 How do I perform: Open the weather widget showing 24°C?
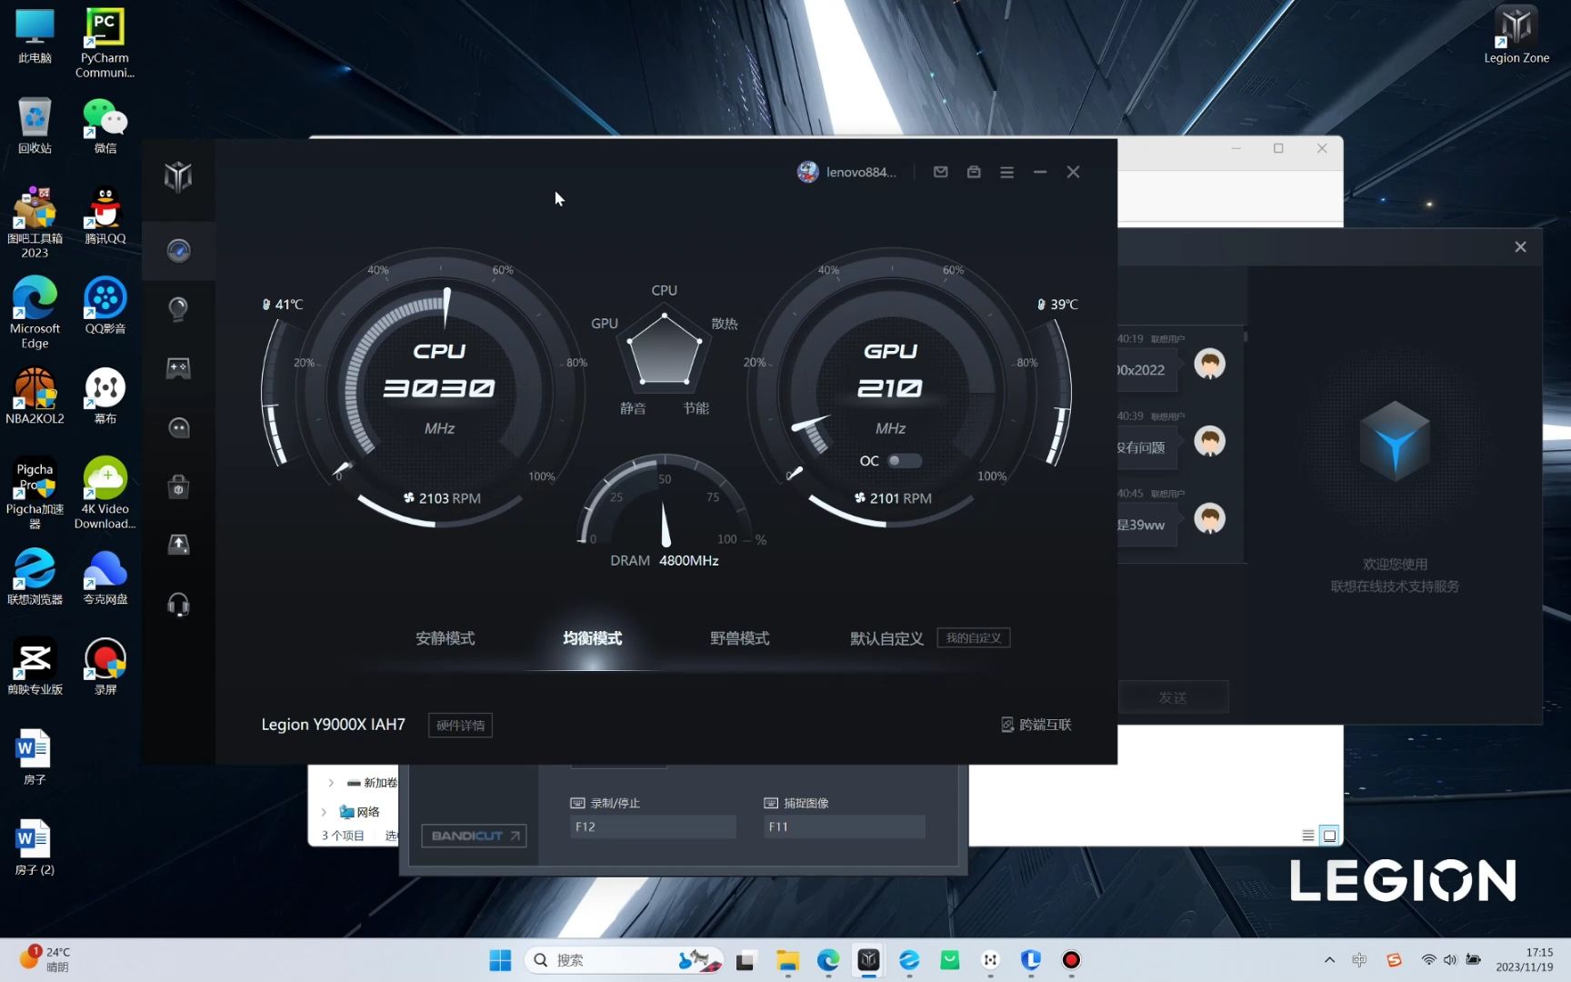pos(45,959)
